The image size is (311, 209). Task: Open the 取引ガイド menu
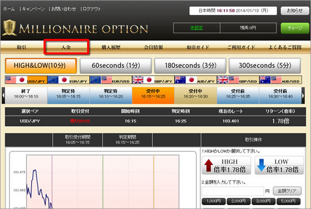point(198,47)
